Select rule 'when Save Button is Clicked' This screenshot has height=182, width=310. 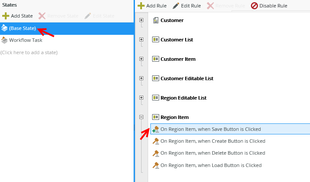[230, 129]
